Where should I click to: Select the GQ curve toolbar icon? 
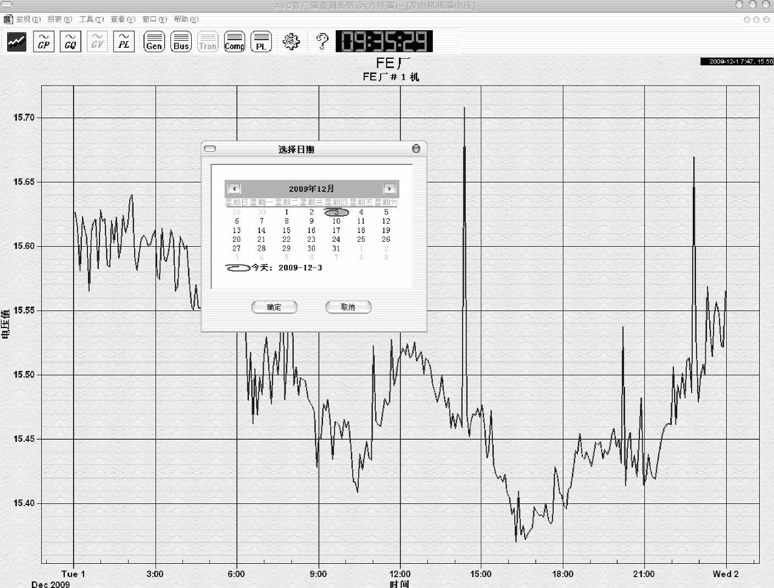tap(70, 42)
